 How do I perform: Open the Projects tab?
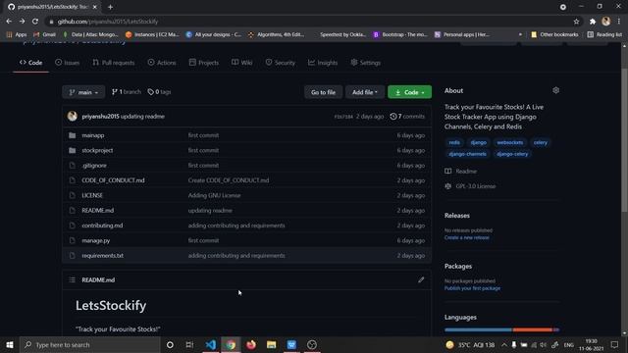(x=204, y=63)
